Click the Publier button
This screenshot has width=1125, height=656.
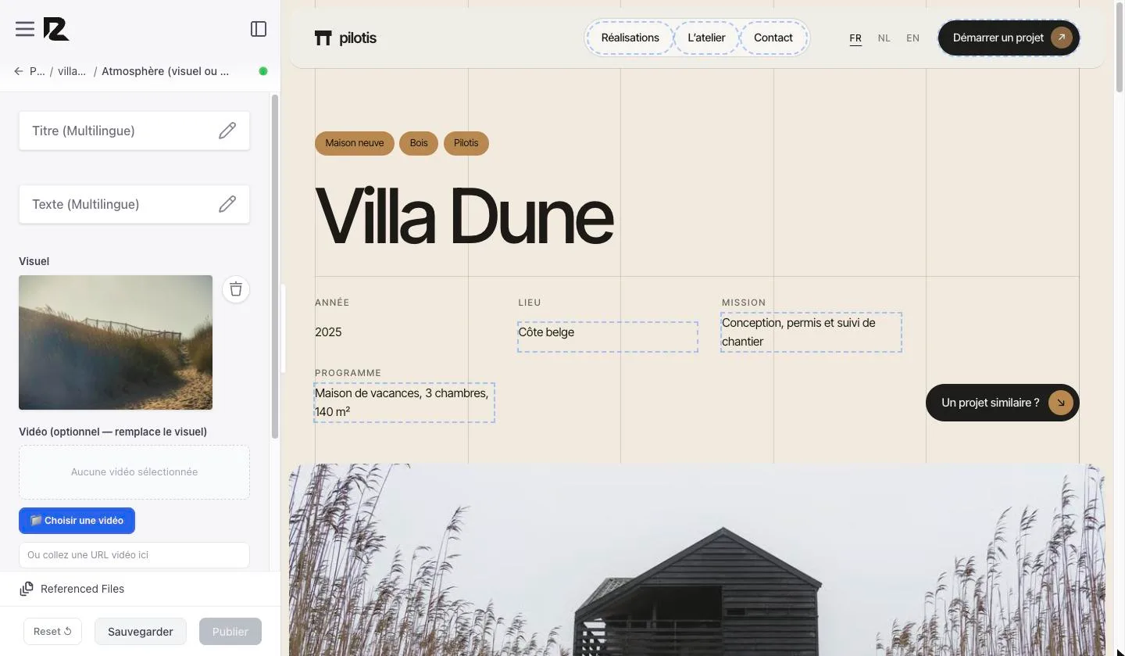click(230, 632)
